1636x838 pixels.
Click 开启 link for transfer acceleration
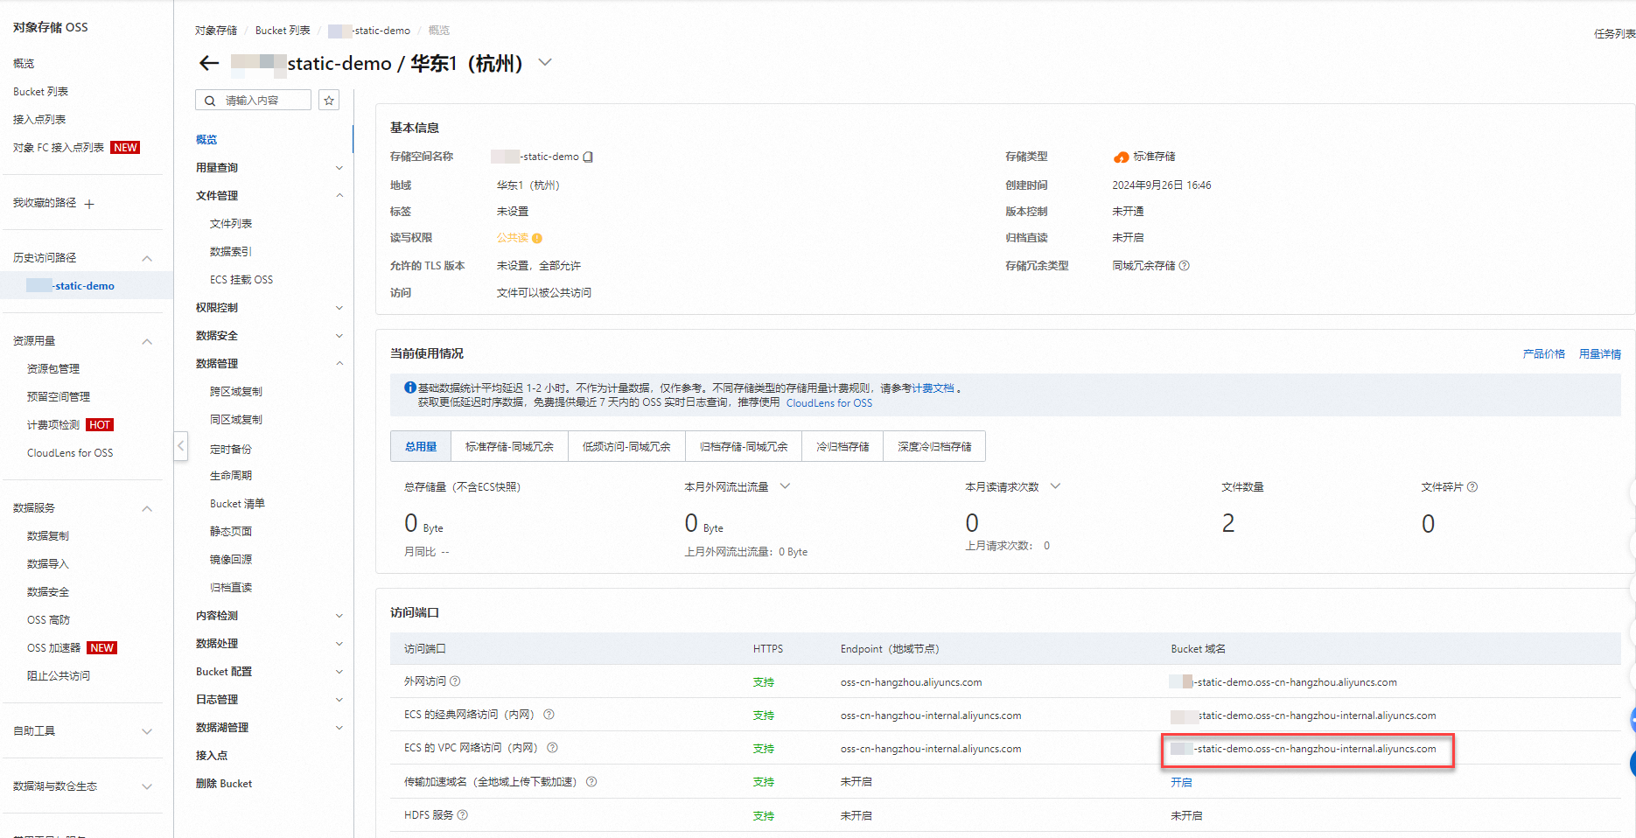click(1181, 782)
